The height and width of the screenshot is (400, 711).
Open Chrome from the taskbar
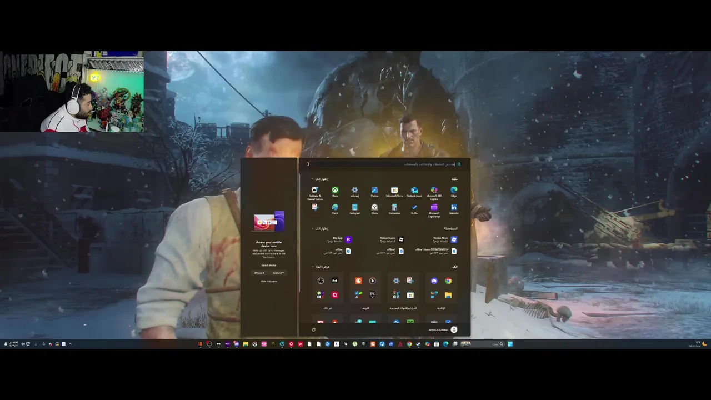click(x=409, y=344)
